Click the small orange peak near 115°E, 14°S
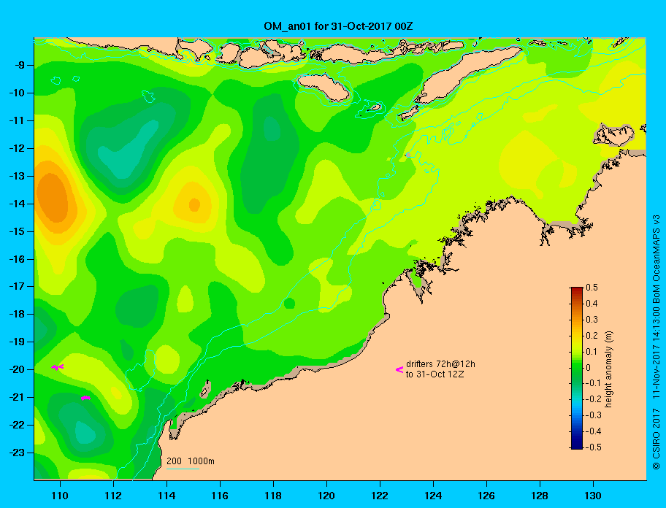666x508 pixels. coord(194,205)
